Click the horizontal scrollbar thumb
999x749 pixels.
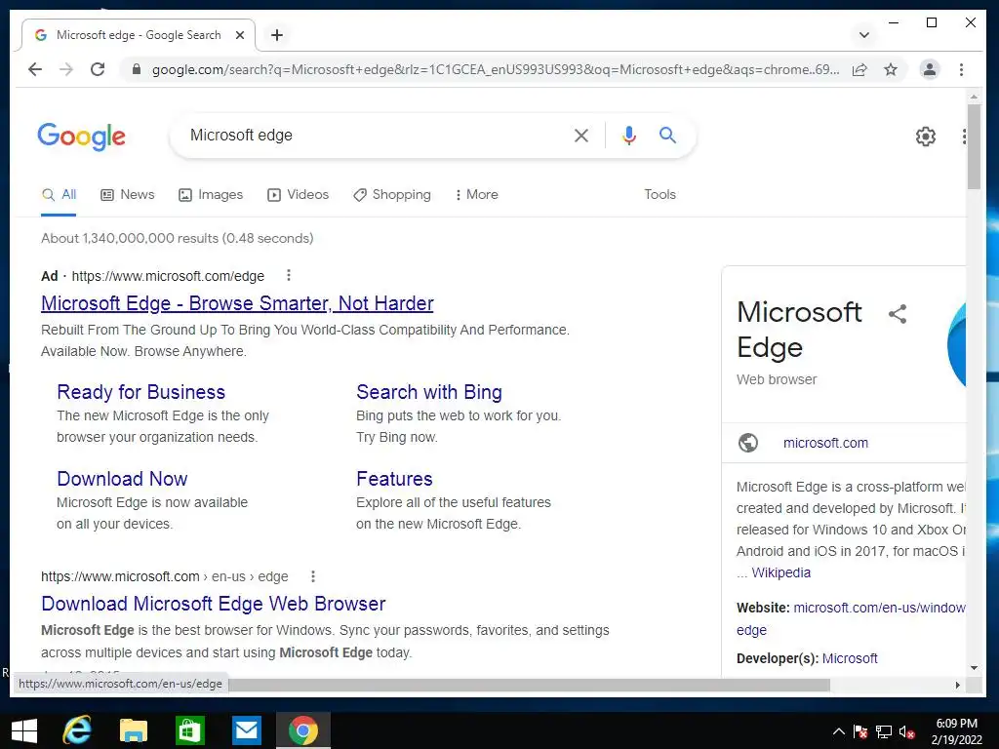pyautogui.click(x=529, y=685)
